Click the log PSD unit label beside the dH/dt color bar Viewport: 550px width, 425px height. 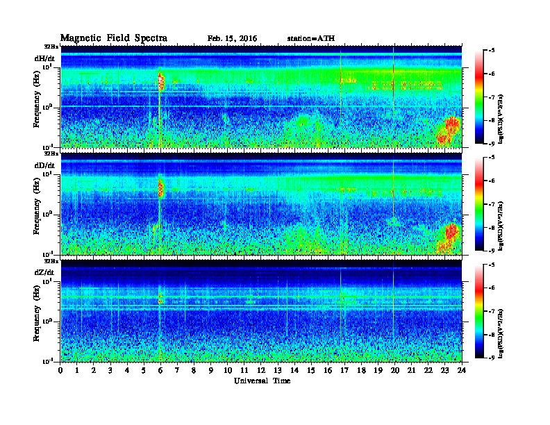coord(501,119)
